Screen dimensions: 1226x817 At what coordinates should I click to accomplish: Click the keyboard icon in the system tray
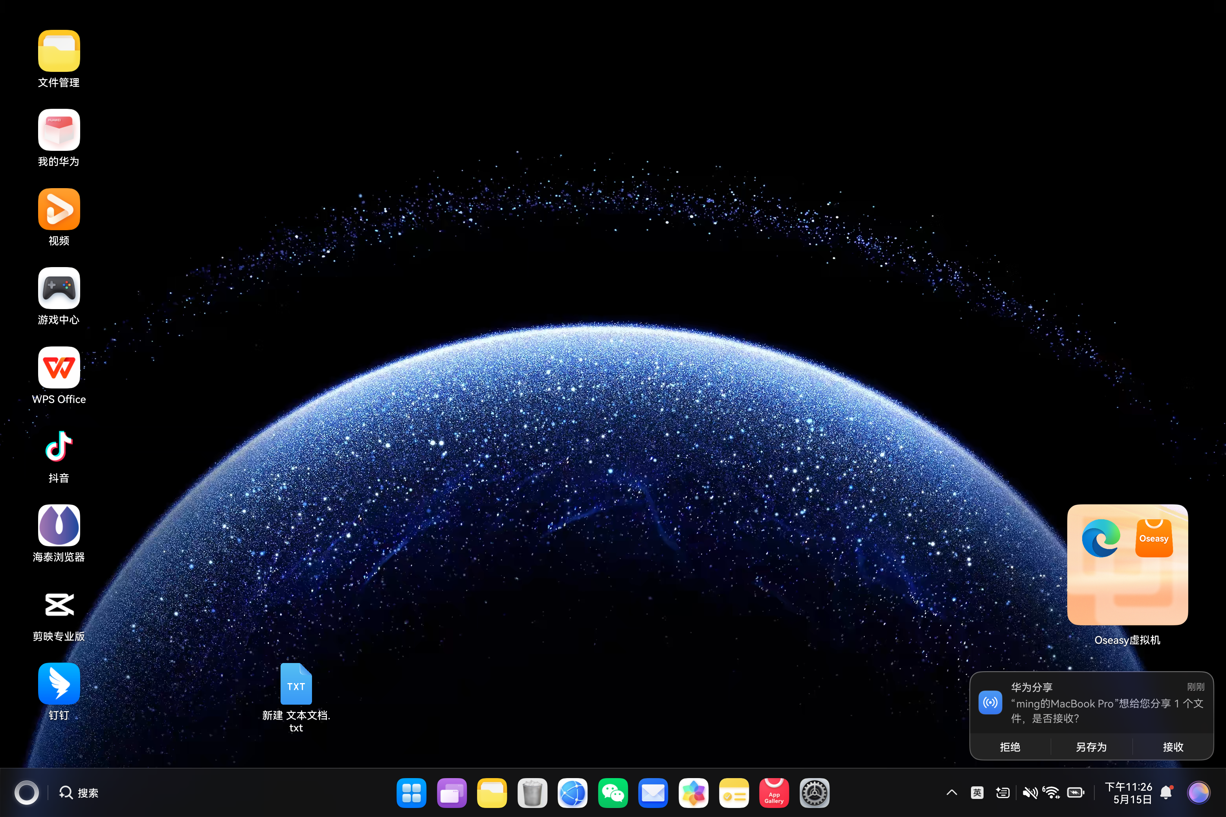coord(1003,793)
